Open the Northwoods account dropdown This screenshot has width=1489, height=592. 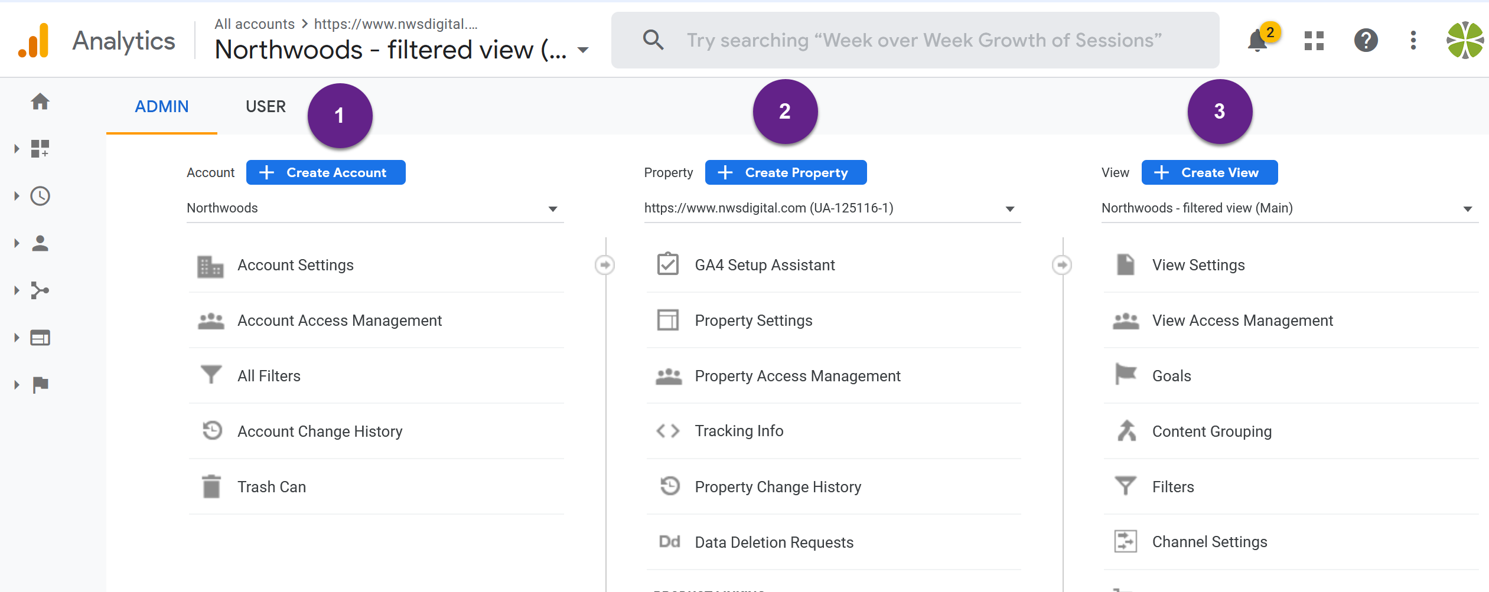[375, 208]
